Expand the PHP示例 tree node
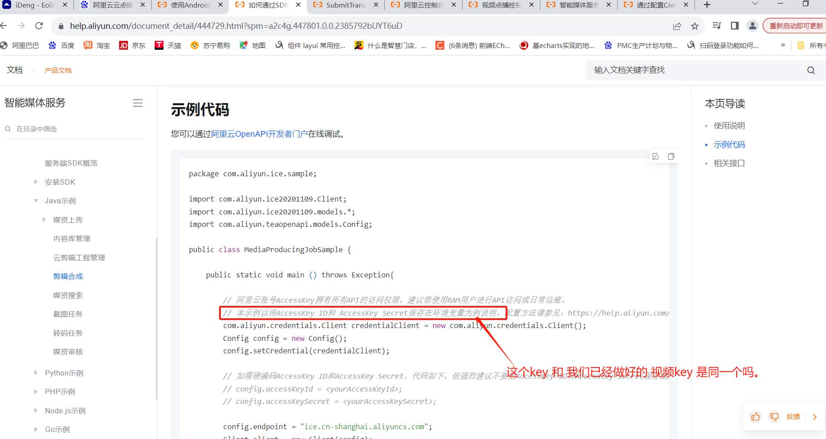Viewport: 826px width, 439px height. (x=36, y=392)
